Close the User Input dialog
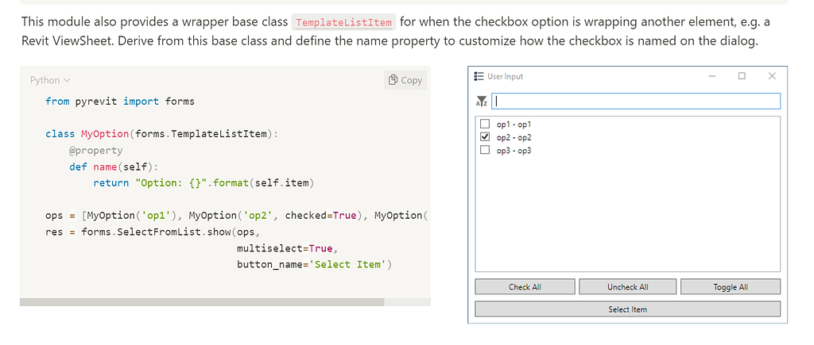The image size is (814, 345). coord(772,76)
